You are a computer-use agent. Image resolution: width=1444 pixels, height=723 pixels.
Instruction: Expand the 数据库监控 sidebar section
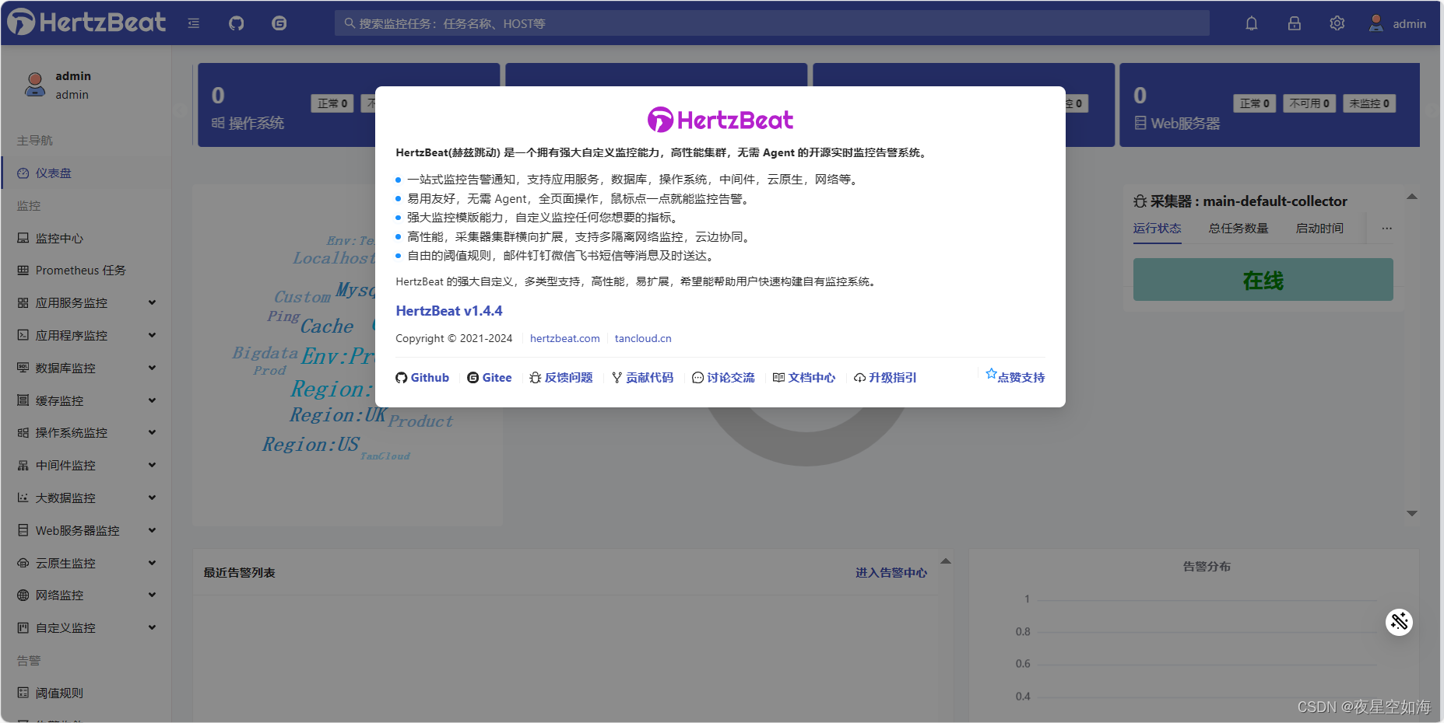[x=86, y=368]
